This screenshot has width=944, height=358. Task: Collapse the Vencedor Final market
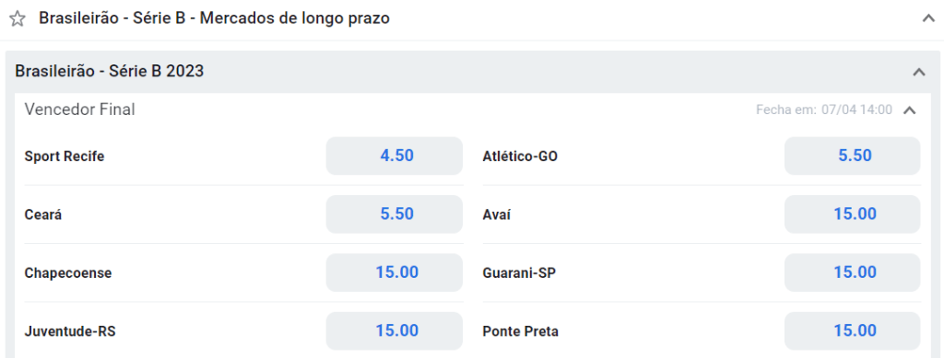910,110
